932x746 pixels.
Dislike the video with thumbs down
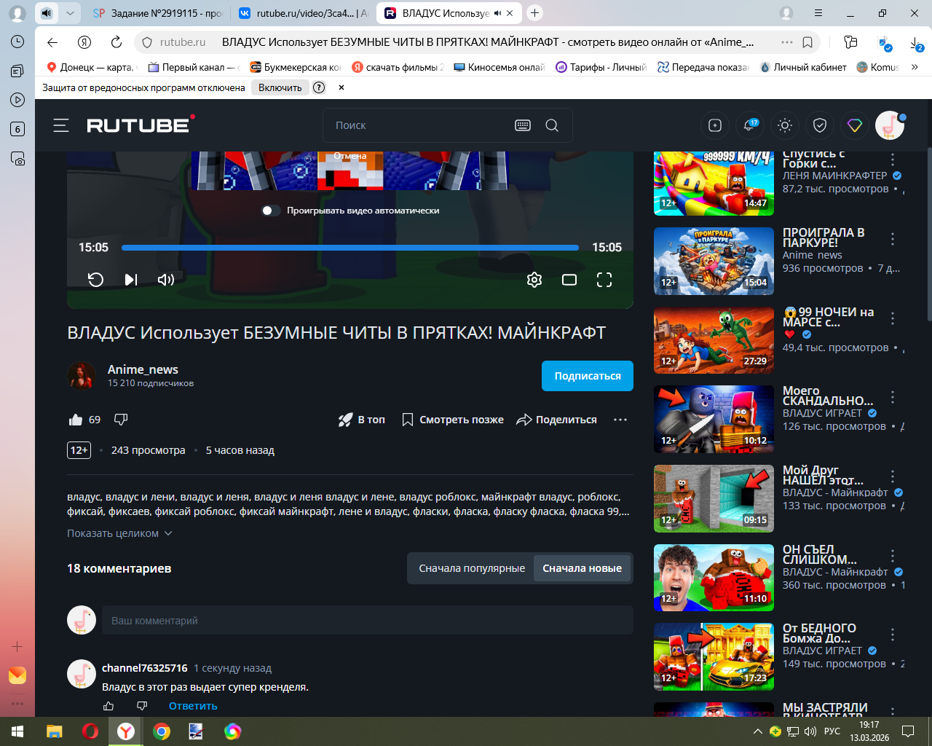click(x=121, y=420)
